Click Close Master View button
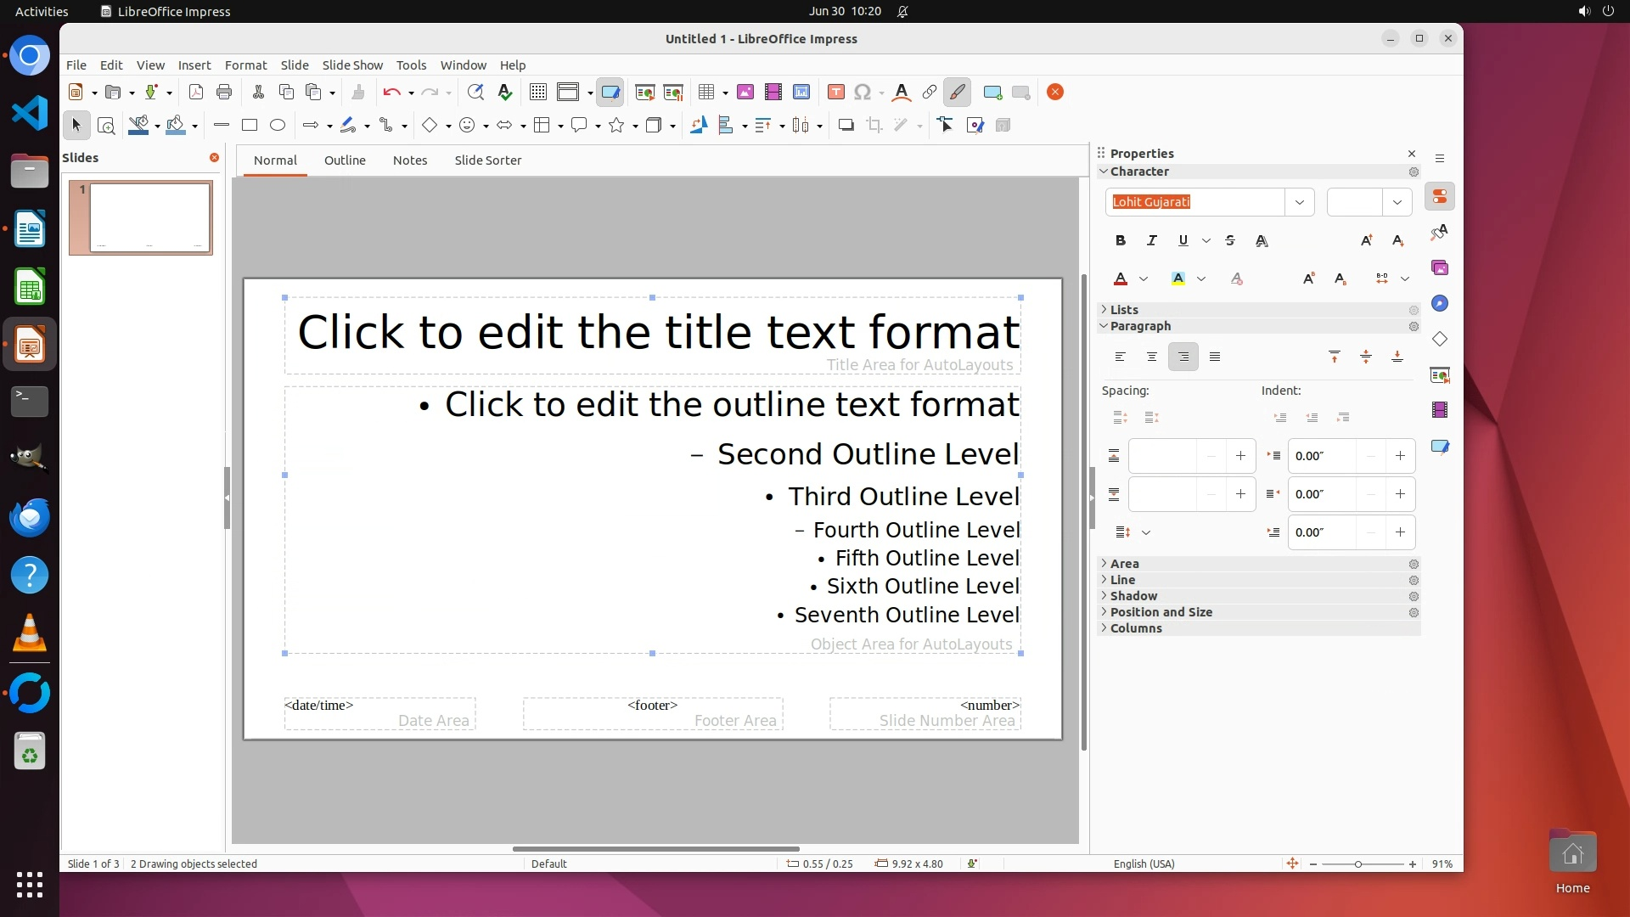 coord(1055,93)
